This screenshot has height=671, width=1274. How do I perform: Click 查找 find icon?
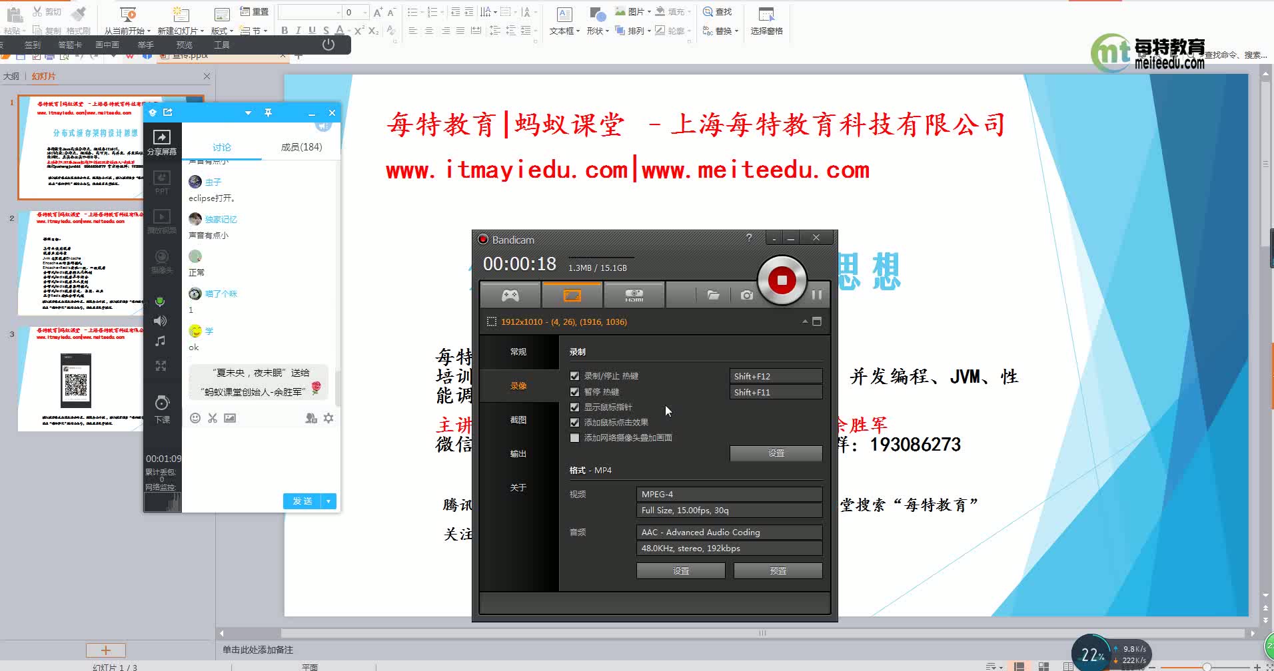pyautogui.click(x=718, y=12)
